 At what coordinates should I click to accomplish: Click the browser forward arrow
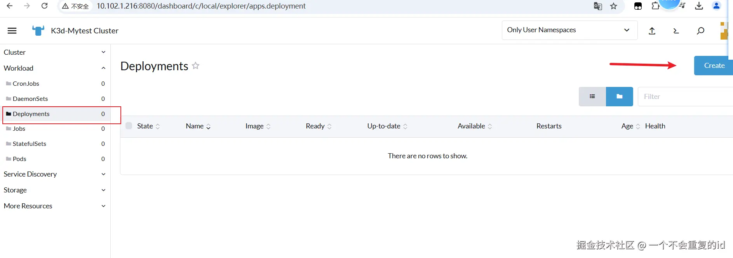27,6
